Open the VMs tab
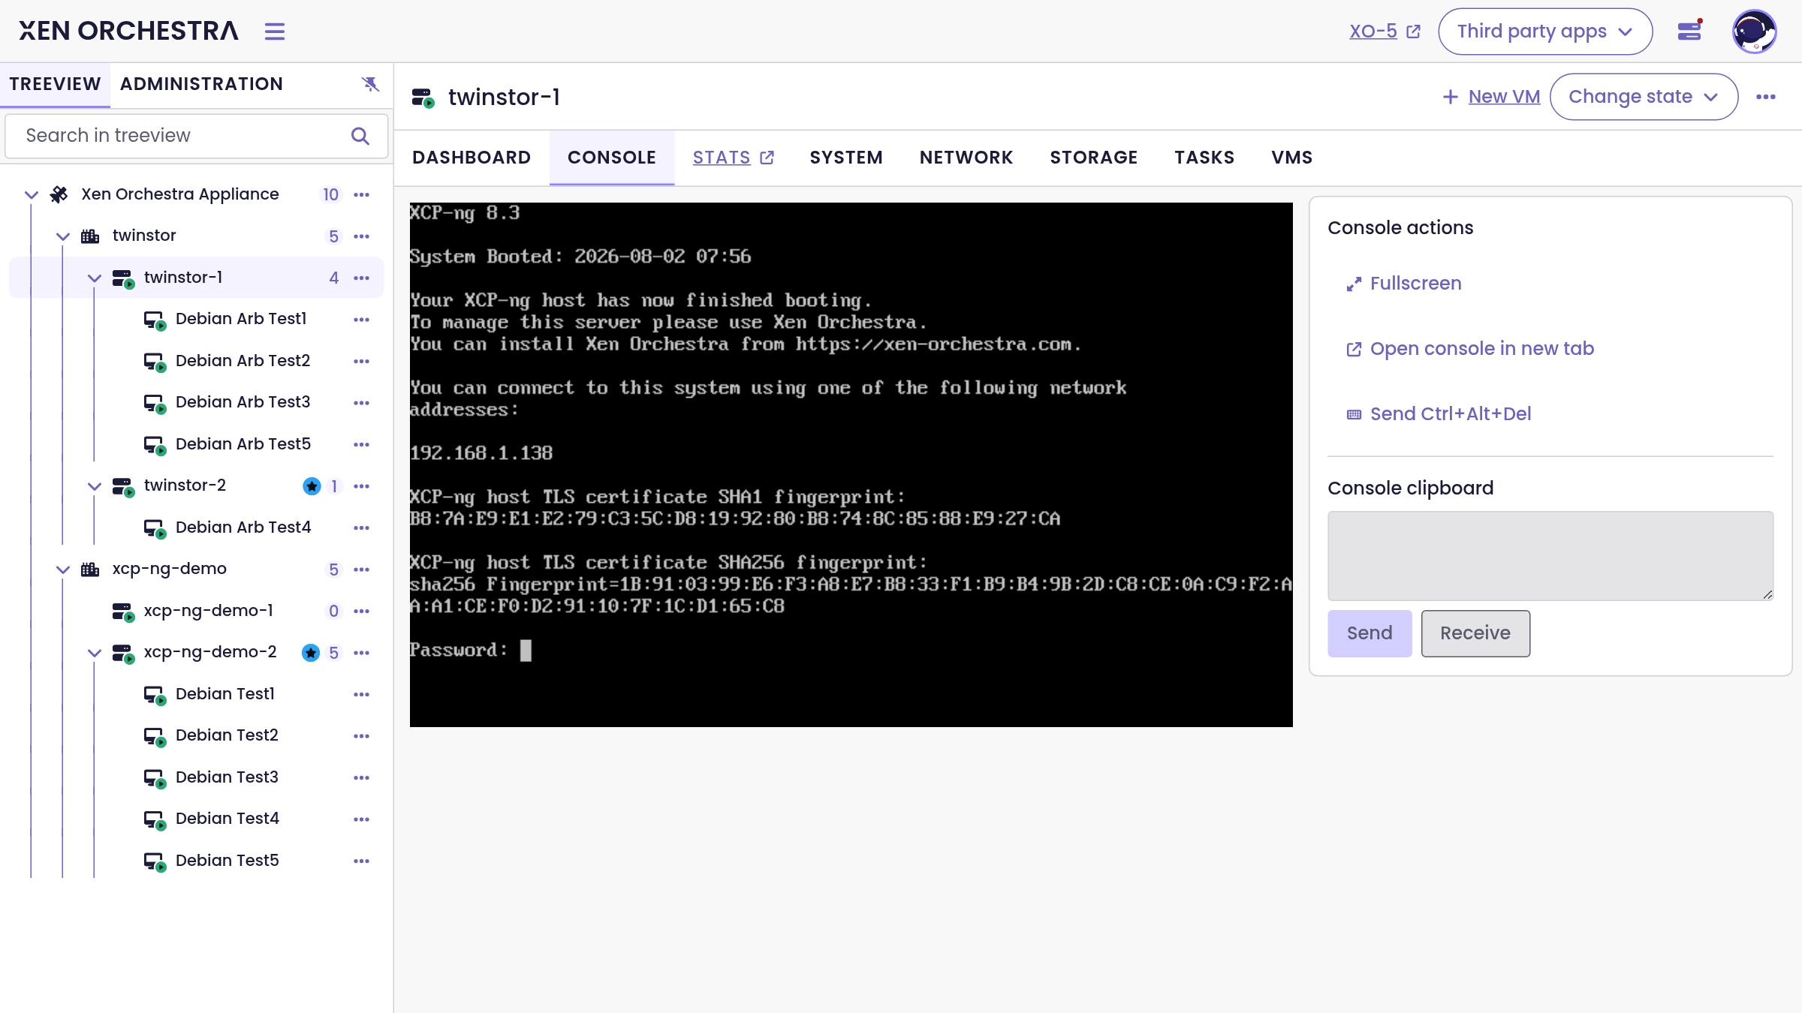Screen dimensions: 1802x1013 click(x=1292, y=158)
